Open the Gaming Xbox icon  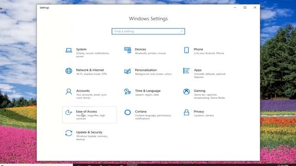point(186,92)
